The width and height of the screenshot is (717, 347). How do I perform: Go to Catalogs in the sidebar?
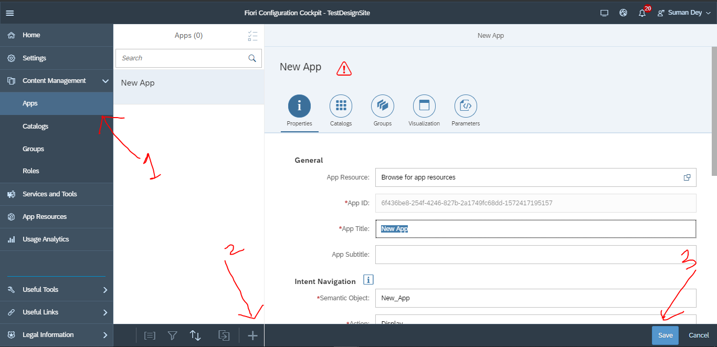tap(35, 127)
